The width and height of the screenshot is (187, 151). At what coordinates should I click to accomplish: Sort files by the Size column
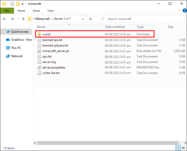click(x=170, y=27)
